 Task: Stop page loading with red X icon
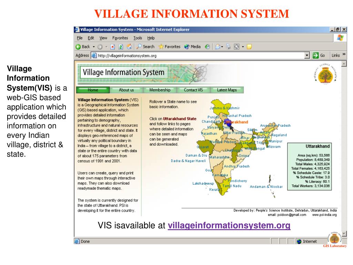click(x=113, y=47)
